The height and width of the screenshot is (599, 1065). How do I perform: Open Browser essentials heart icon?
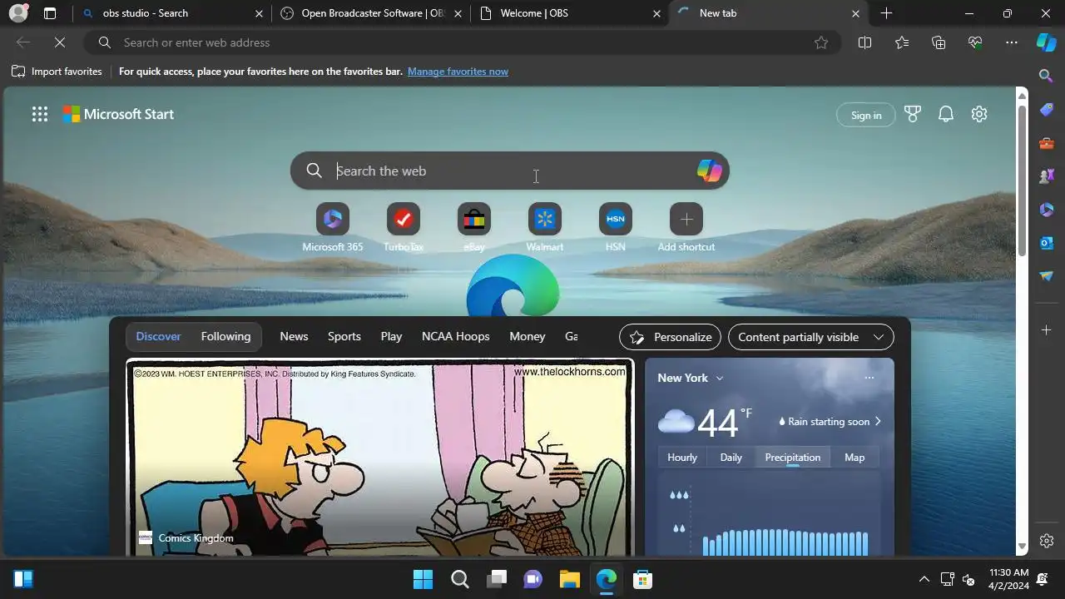click(x=975, y=42)
